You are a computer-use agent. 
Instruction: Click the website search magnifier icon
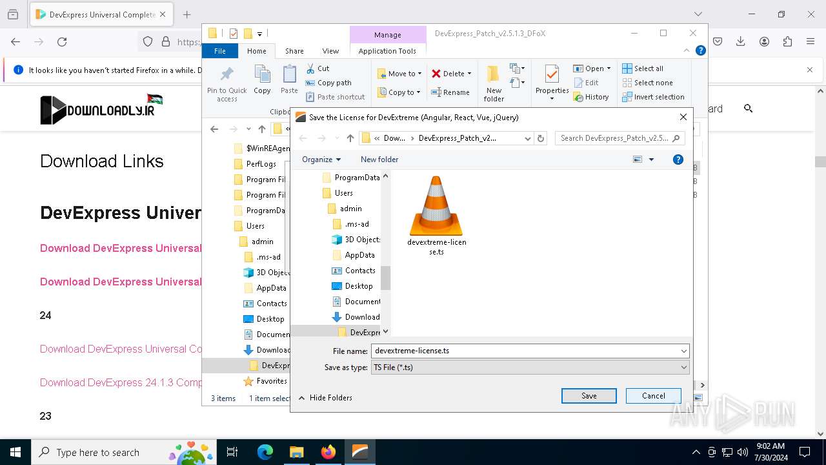[749, 108]
